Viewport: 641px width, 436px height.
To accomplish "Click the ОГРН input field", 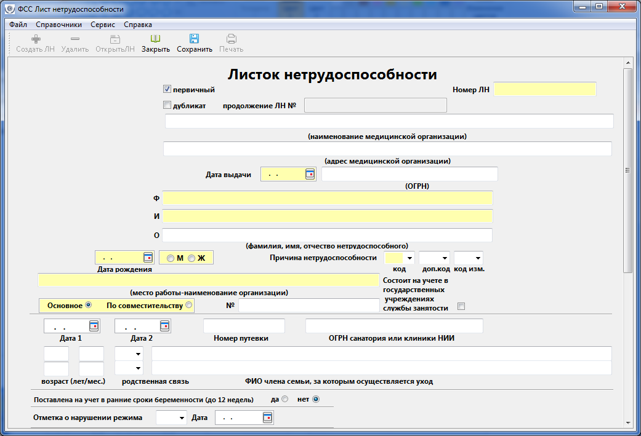I will (409, 174).
